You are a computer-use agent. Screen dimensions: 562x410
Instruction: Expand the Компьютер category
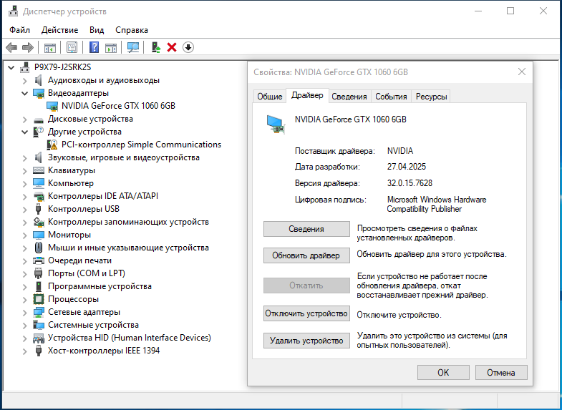pos(25,184)
